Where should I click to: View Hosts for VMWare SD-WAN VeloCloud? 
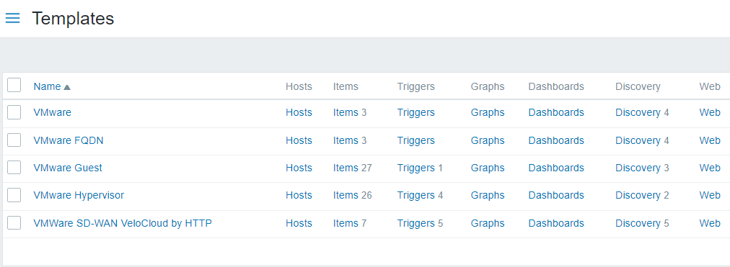coord(299,223)
